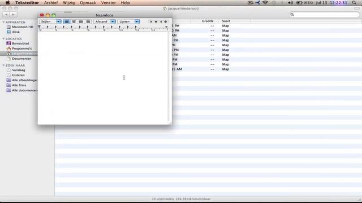Open the Stijlen dropdown in Naamloos window
The width and height of the screenshot is (362, 203).
[50, 21]
